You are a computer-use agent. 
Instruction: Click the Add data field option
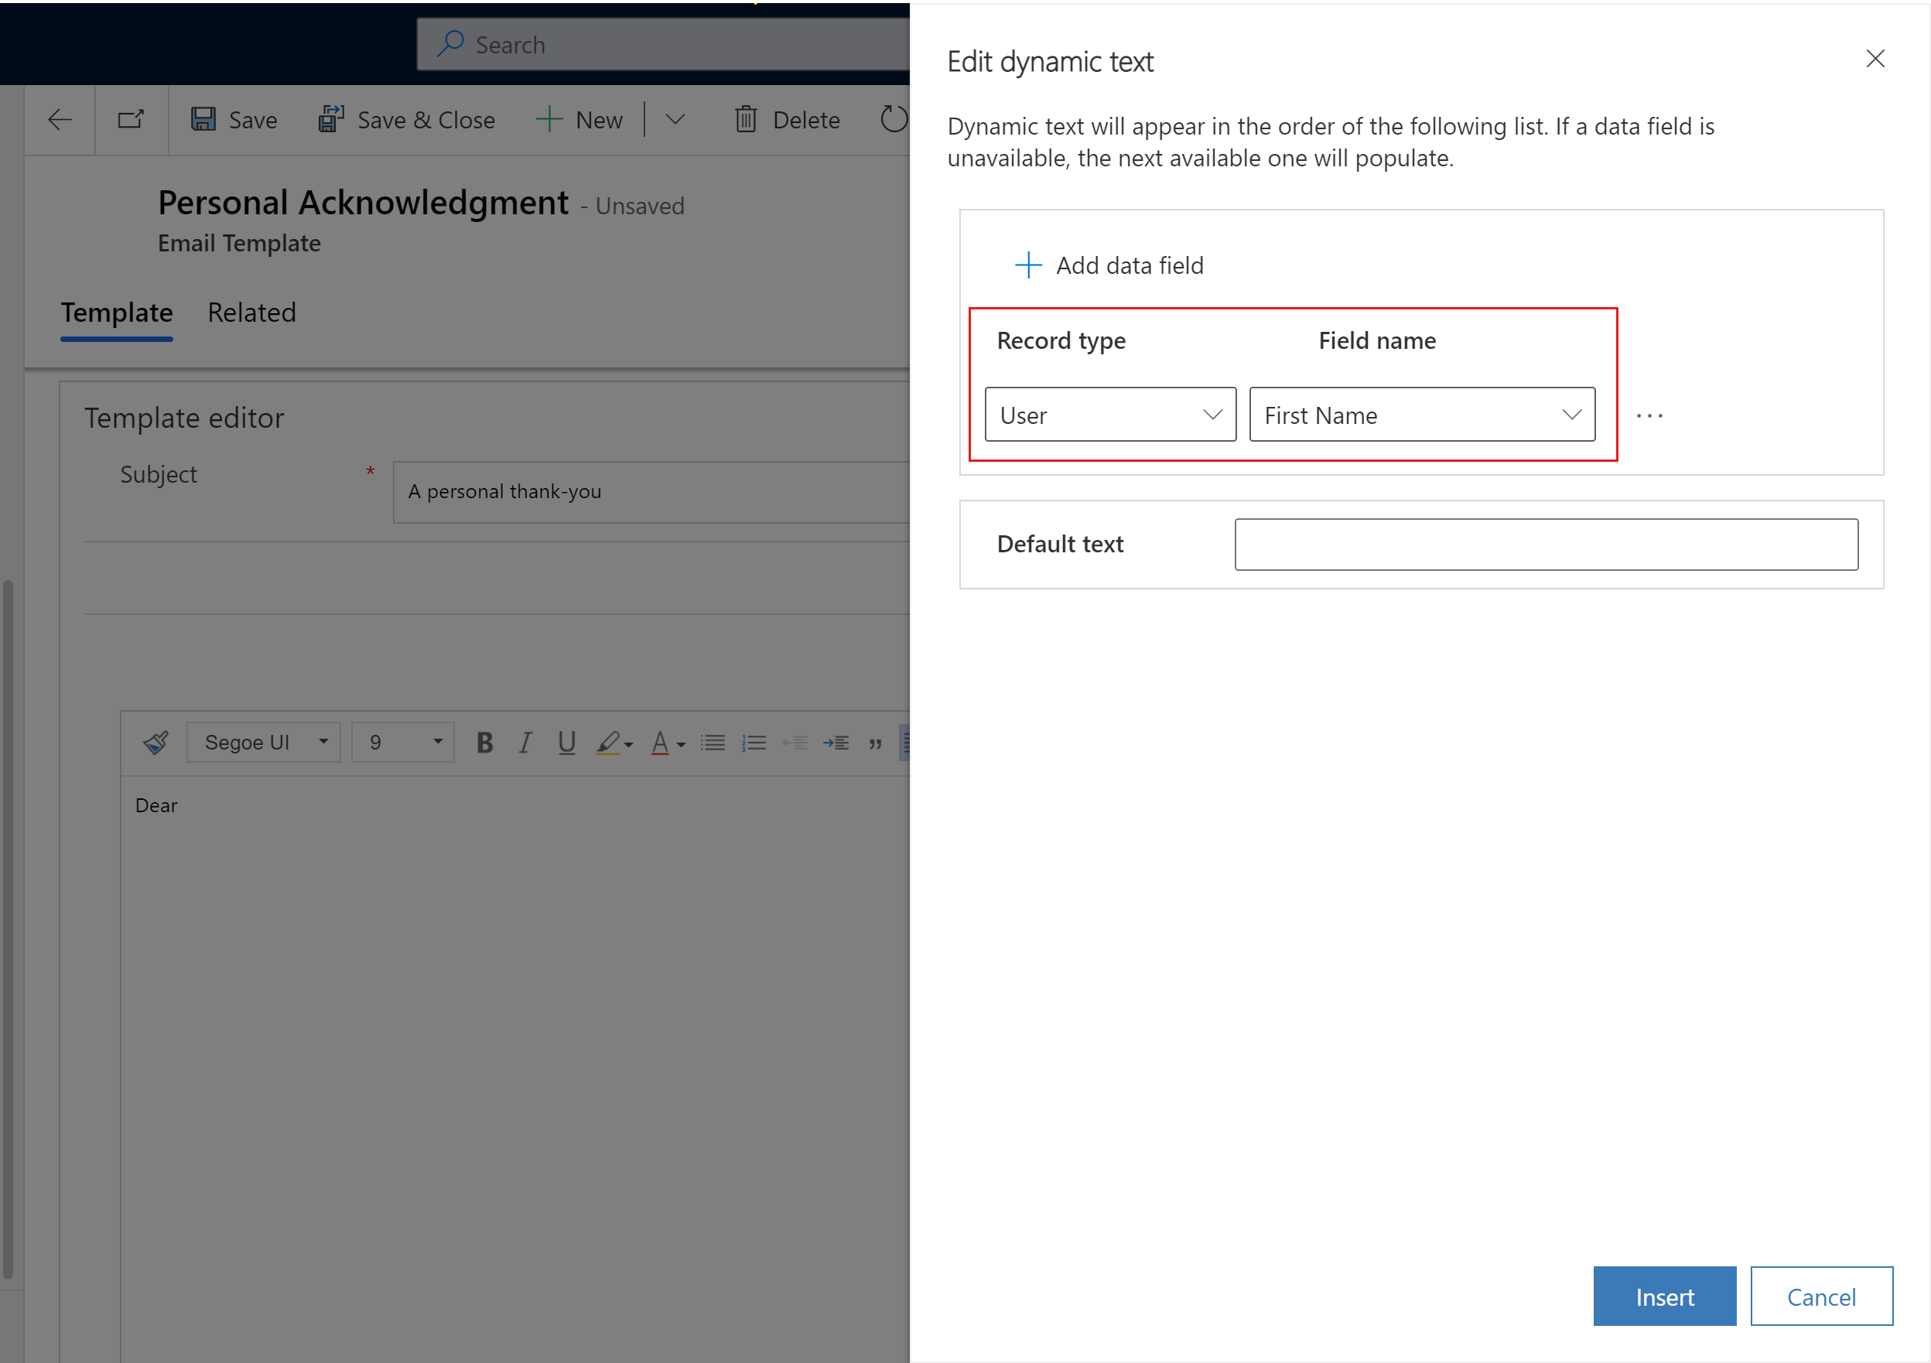click(x=1106, y=264)
